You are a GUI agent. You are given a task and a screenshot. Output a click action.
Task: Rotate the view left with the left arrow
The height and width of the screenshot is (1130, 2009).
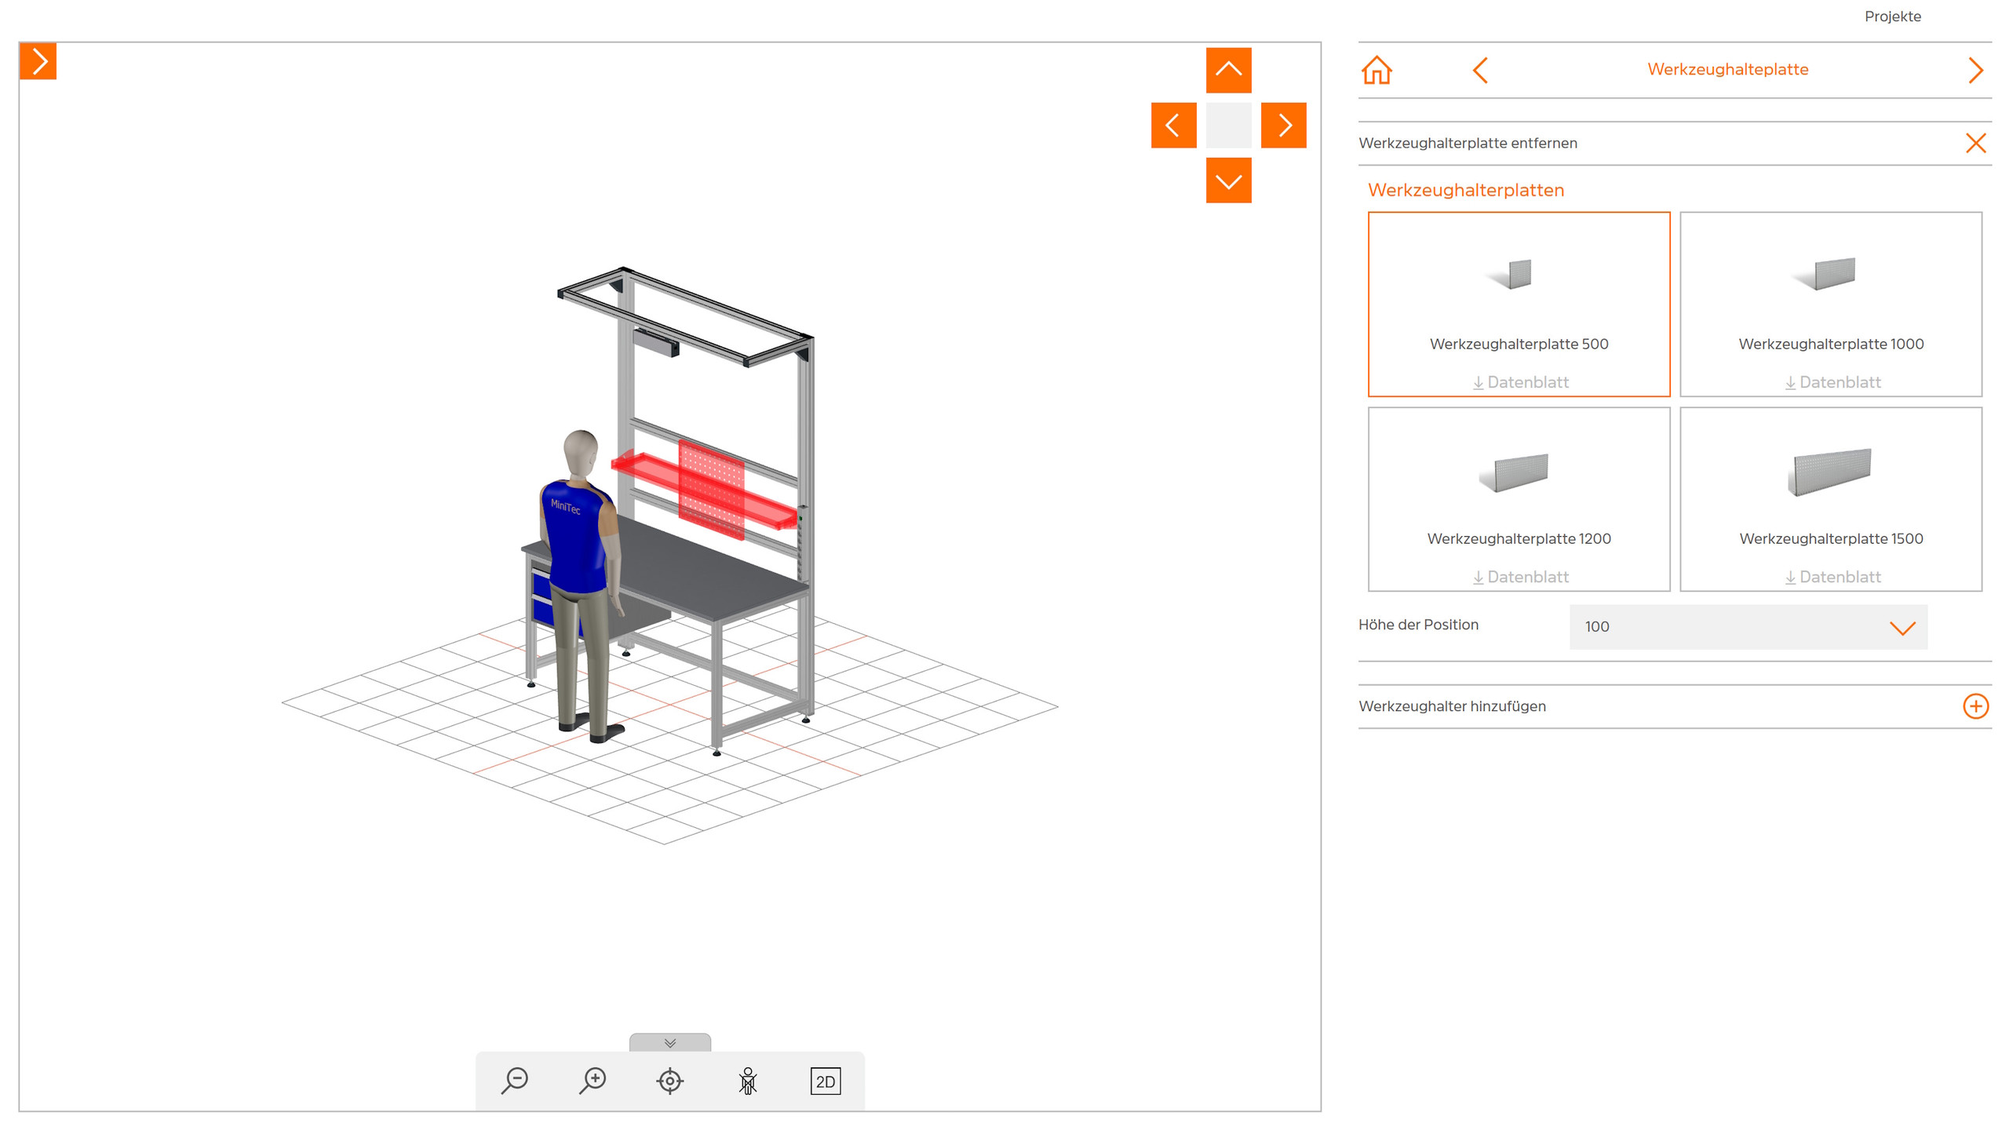[x=1173, y=125]
